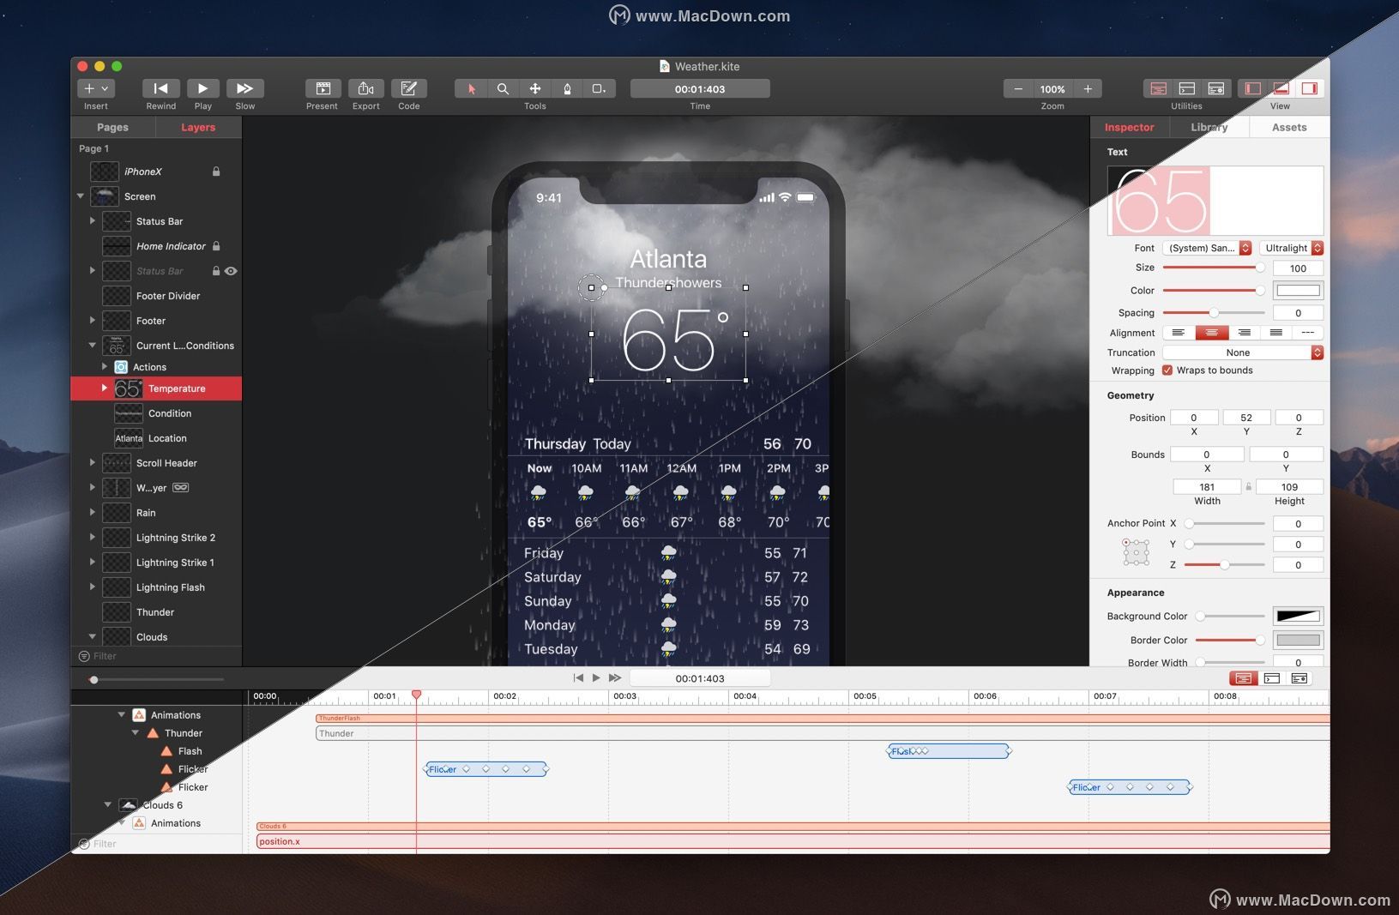Toggle bottom timeline view icon

(1281, 88)
